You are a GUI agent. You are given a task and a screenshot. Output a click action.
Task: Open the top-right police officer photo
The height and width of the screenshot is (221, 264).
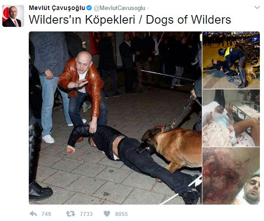[231, 60]
